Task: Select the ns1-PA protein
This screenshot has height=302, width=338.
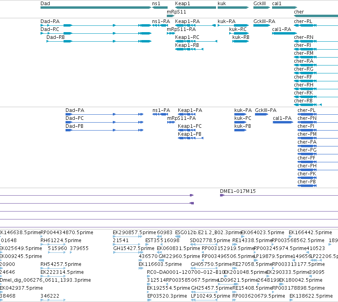Action: click(160, 114)
